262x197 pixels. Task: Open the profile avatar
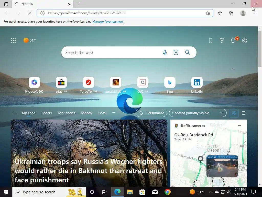243,13
